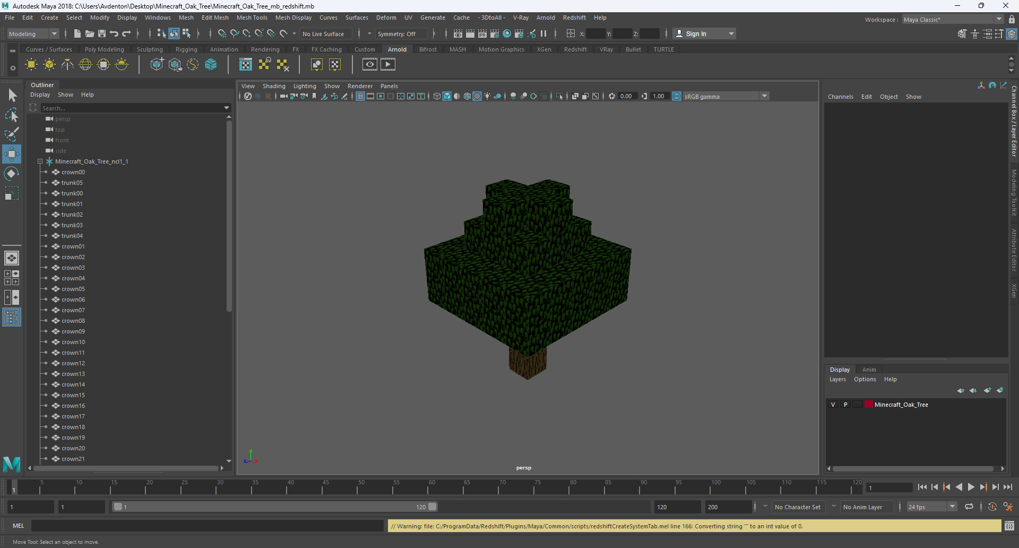Select trunk05 in the Outliner
The height and width of the screenshot is (548, 1019).
click(x=72, y=183)
